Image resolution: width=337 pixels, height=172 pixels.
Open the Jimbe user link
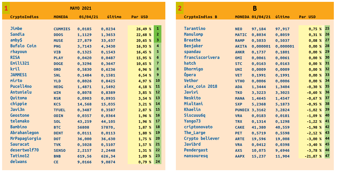16,28
